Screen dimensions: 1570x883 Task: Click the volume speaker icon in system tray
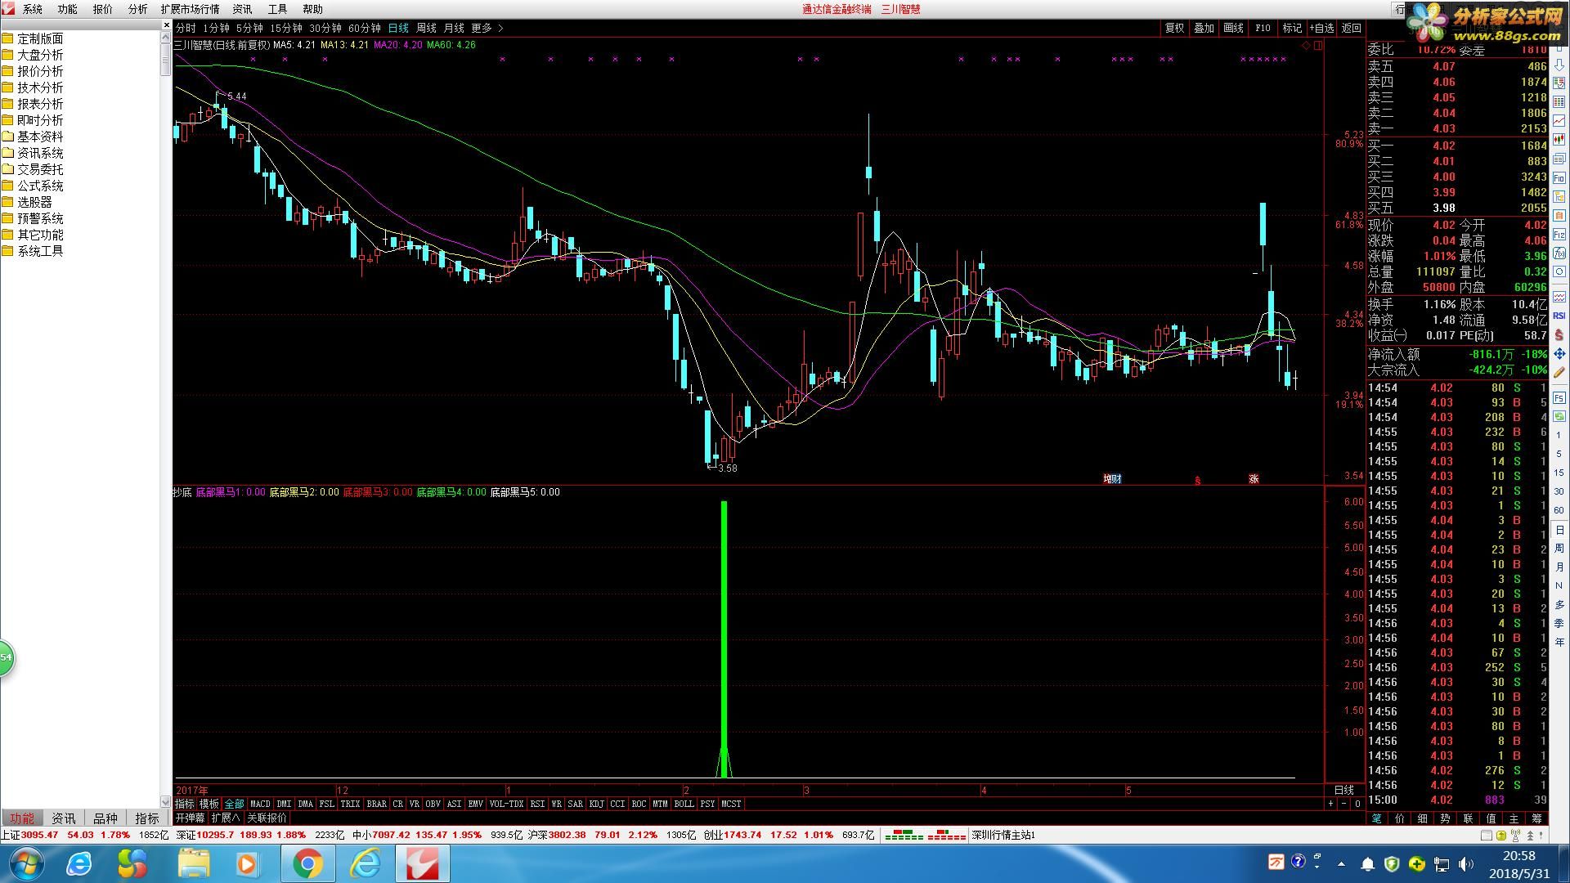point(1465,863)
